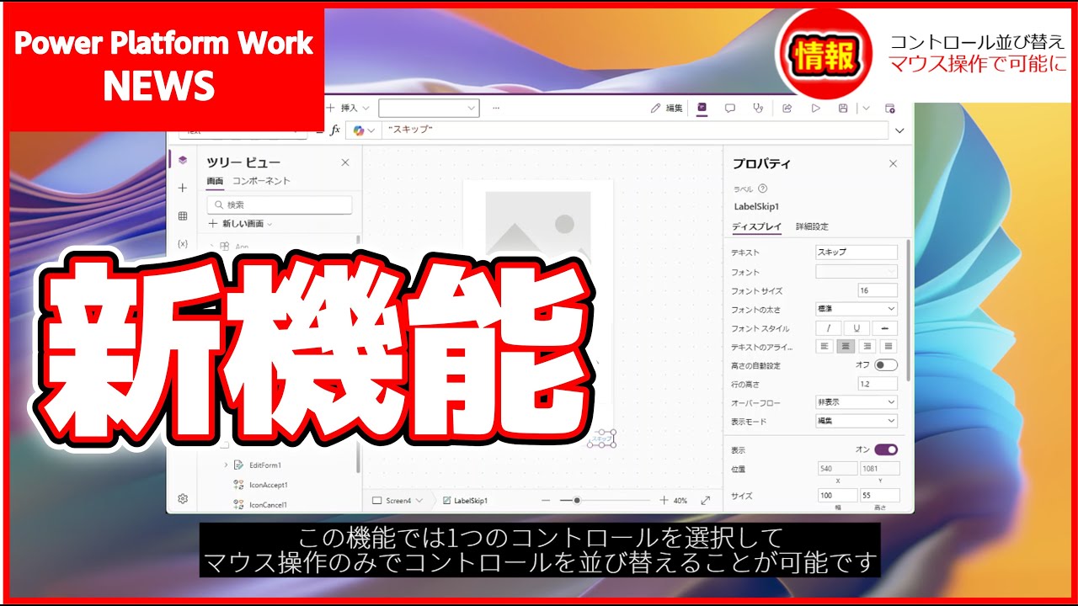1078x606 pixels.
Task: Open Settings gear icon in left sidebar
Action: [x=183, y=498]
